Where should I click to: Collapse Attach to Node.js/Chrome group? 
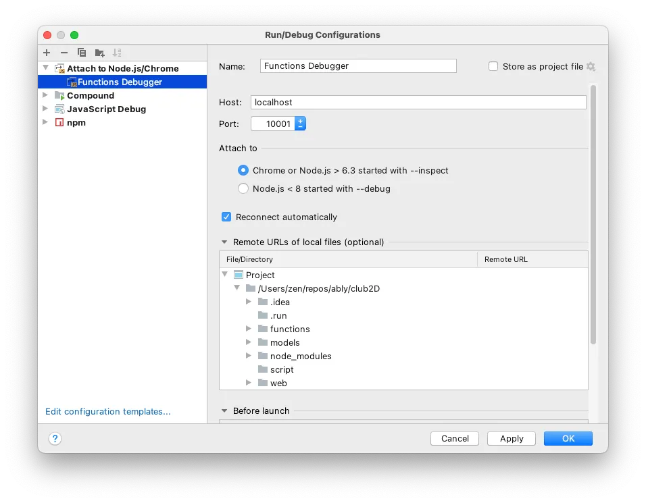tap(46, 68)
